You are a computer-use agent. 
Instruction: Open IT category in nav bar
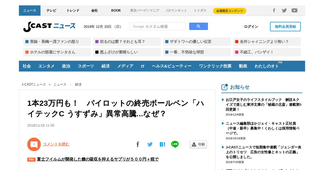(143, 66)
